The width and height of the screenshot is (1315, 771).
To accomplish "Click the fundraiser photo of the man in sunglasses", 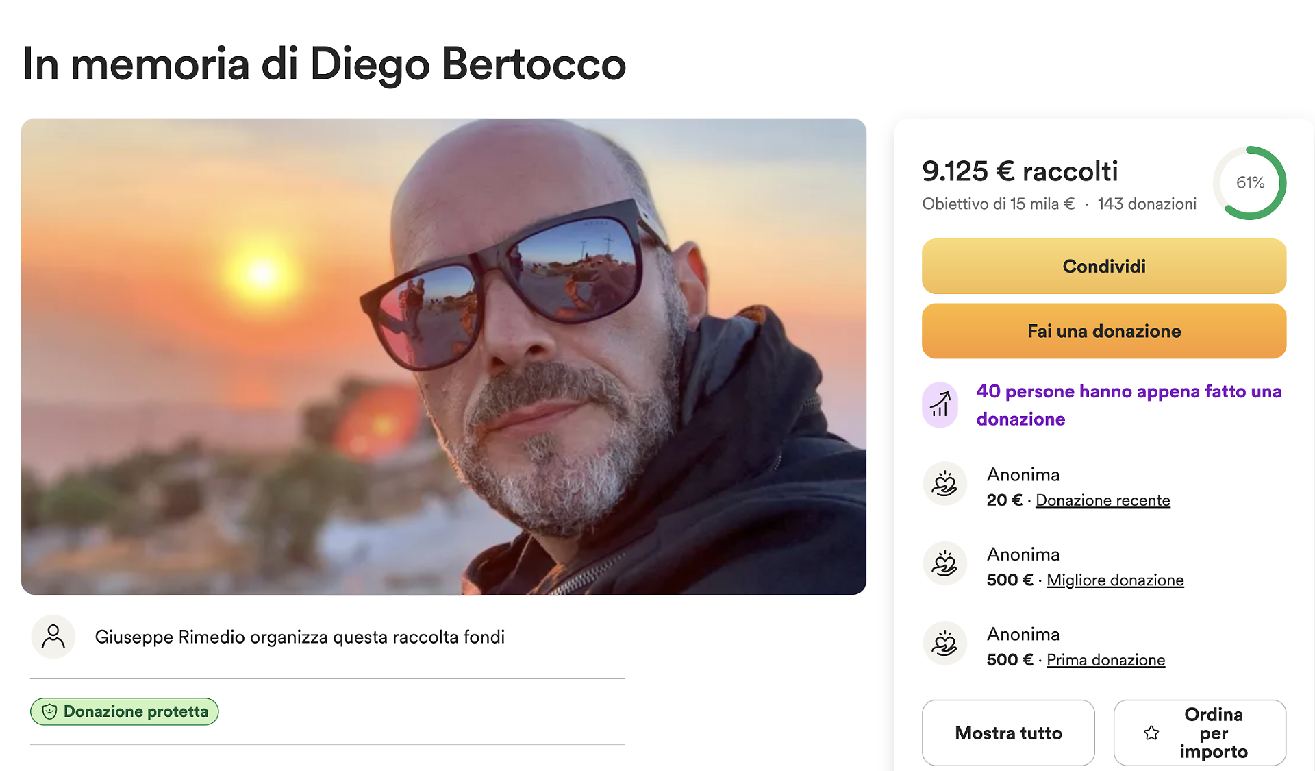I will tap(444, 356).
